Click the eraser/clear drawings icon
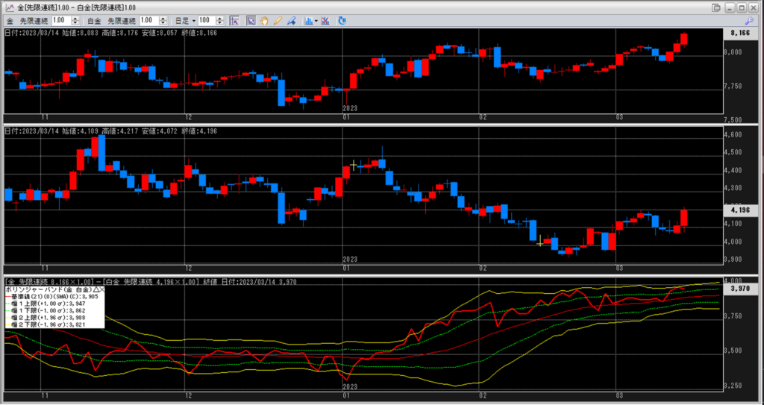 290,21
